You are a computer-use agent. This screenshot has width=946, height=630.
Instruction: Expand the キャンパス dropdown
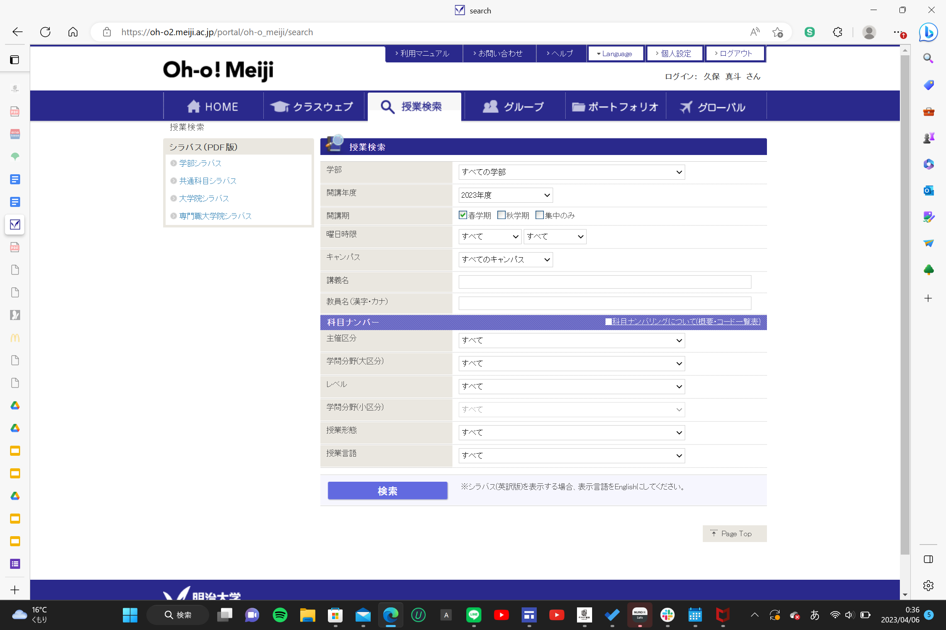(x=505, y=260)
